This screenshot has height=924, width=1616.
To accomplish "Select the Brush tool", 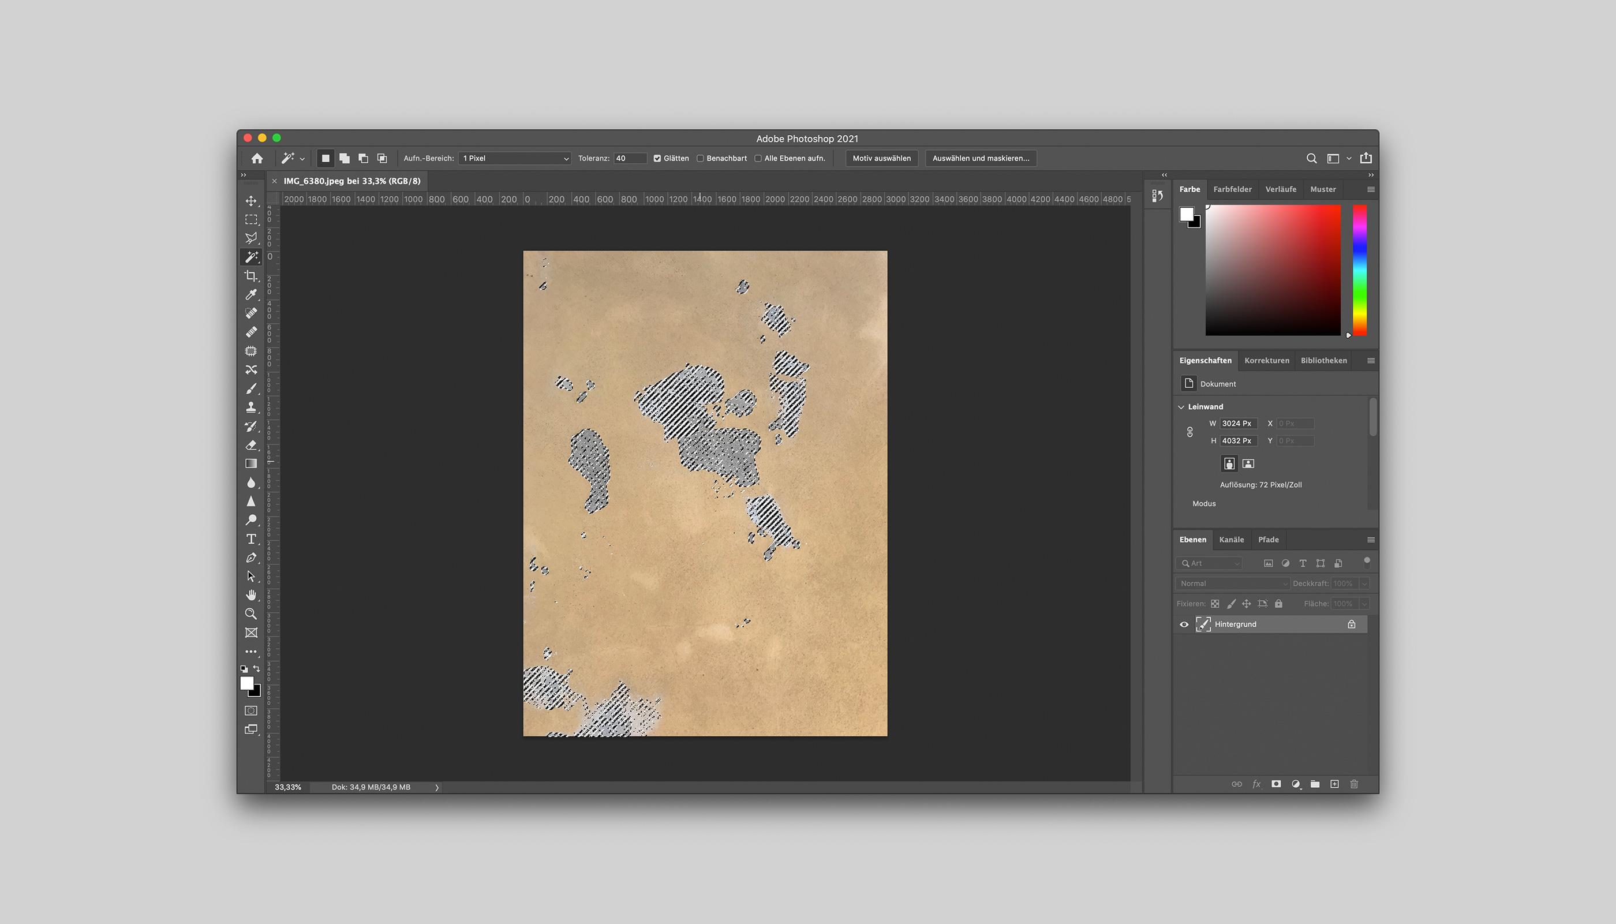I will (251, 388).
